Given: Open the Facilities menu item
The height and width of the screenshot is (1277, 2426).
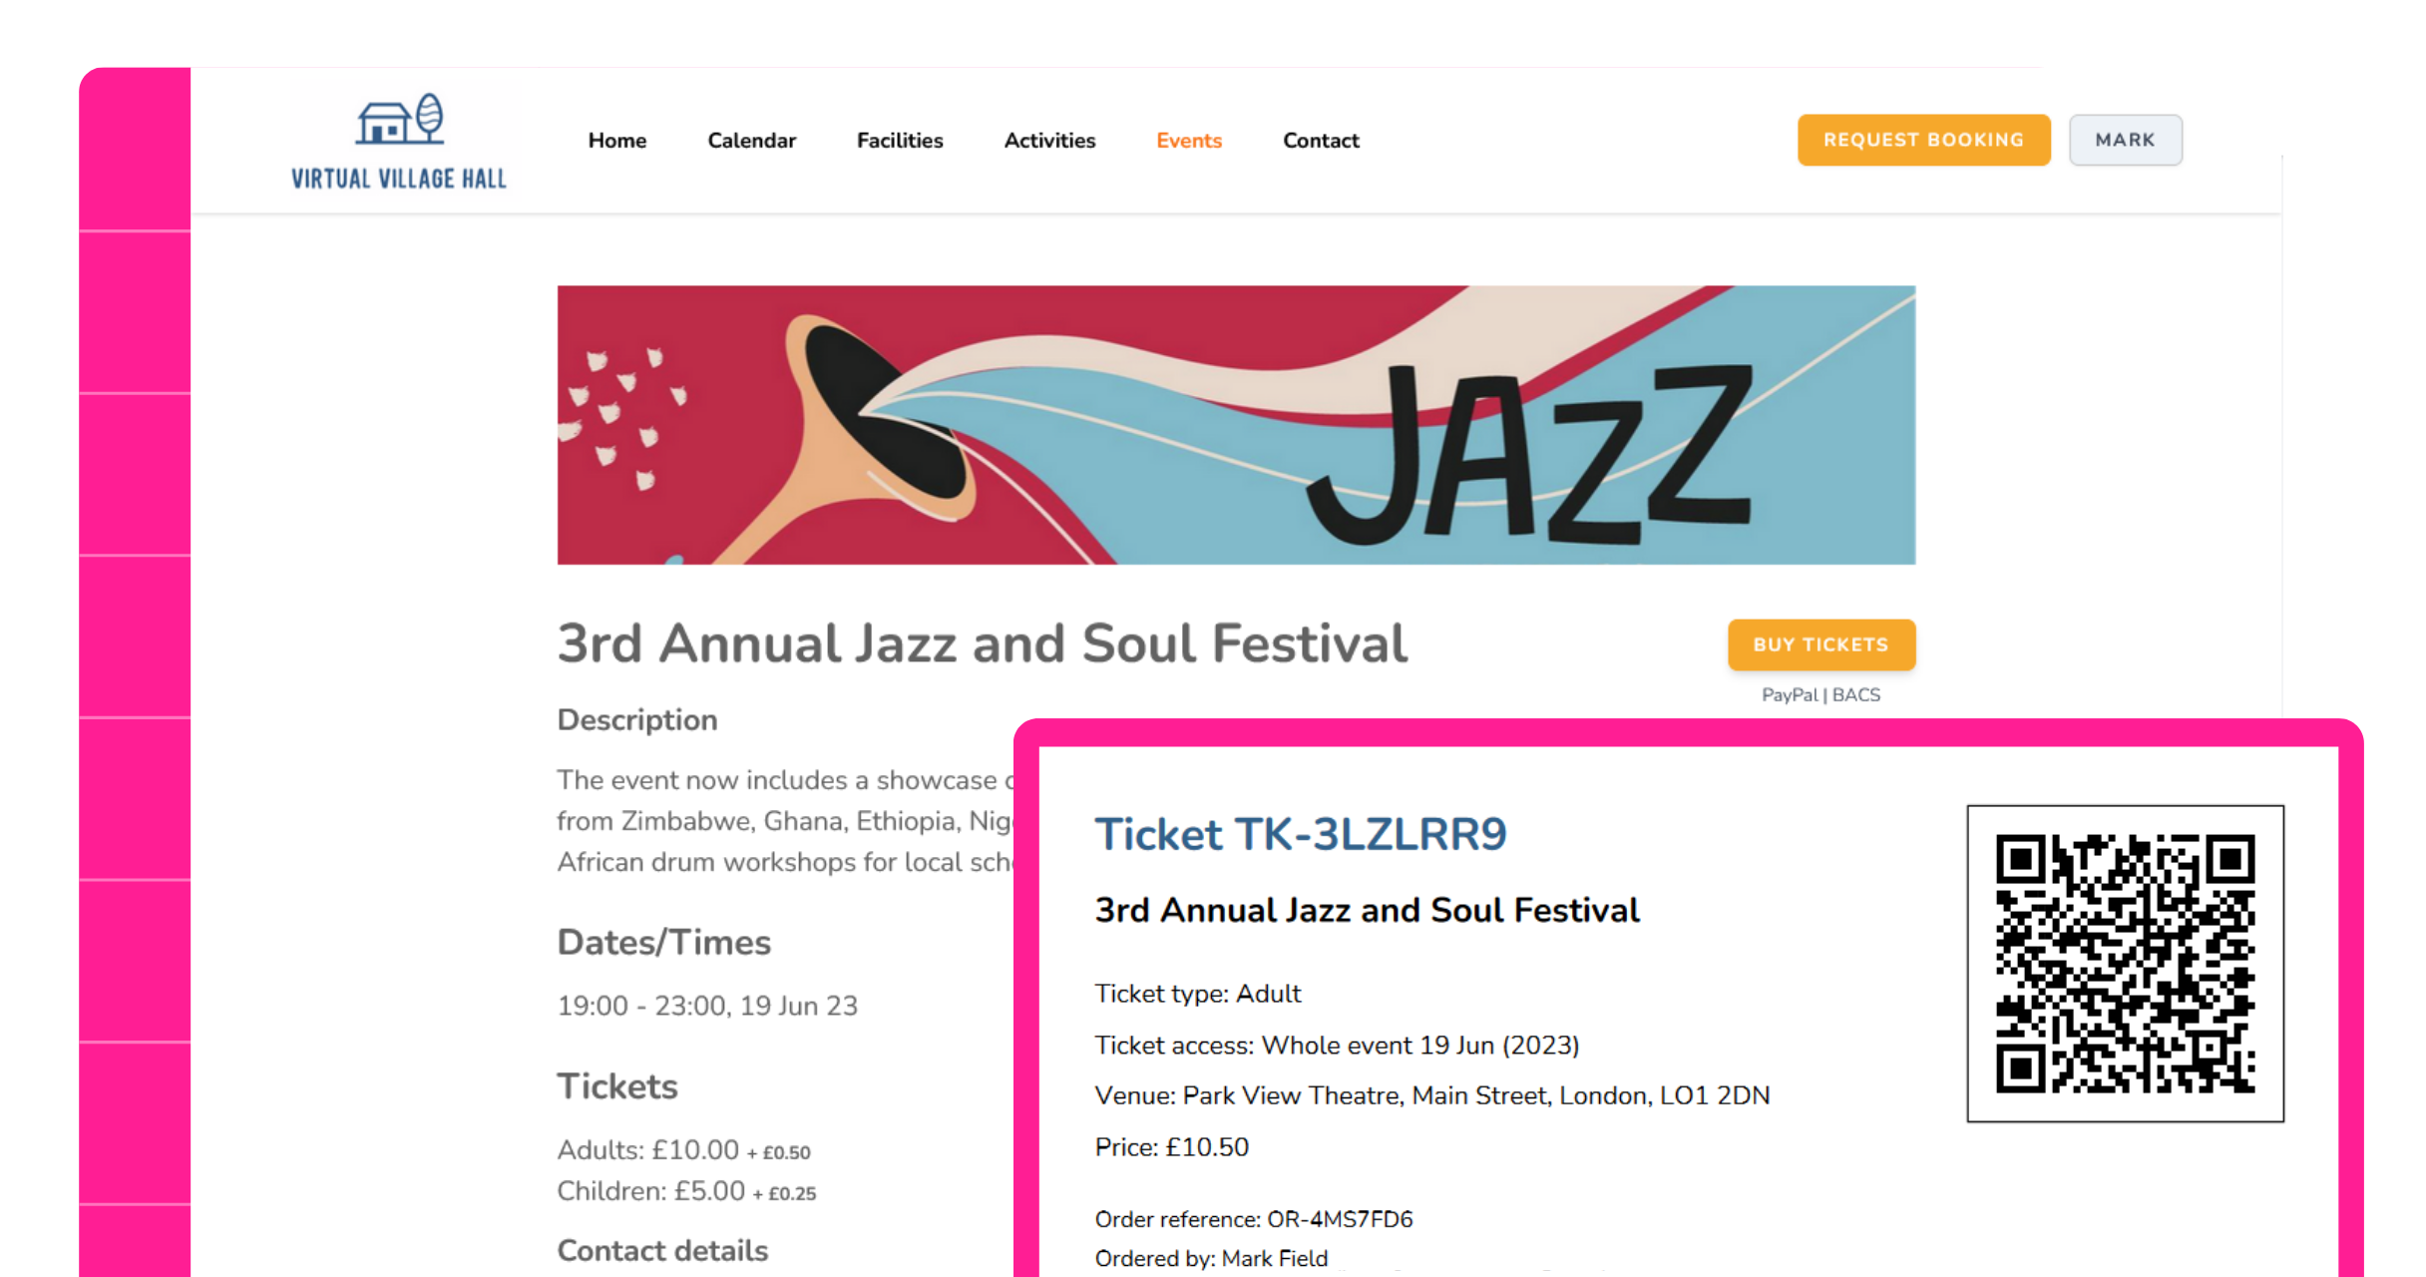Looking at the screenshot, I should tap(899, 141).
